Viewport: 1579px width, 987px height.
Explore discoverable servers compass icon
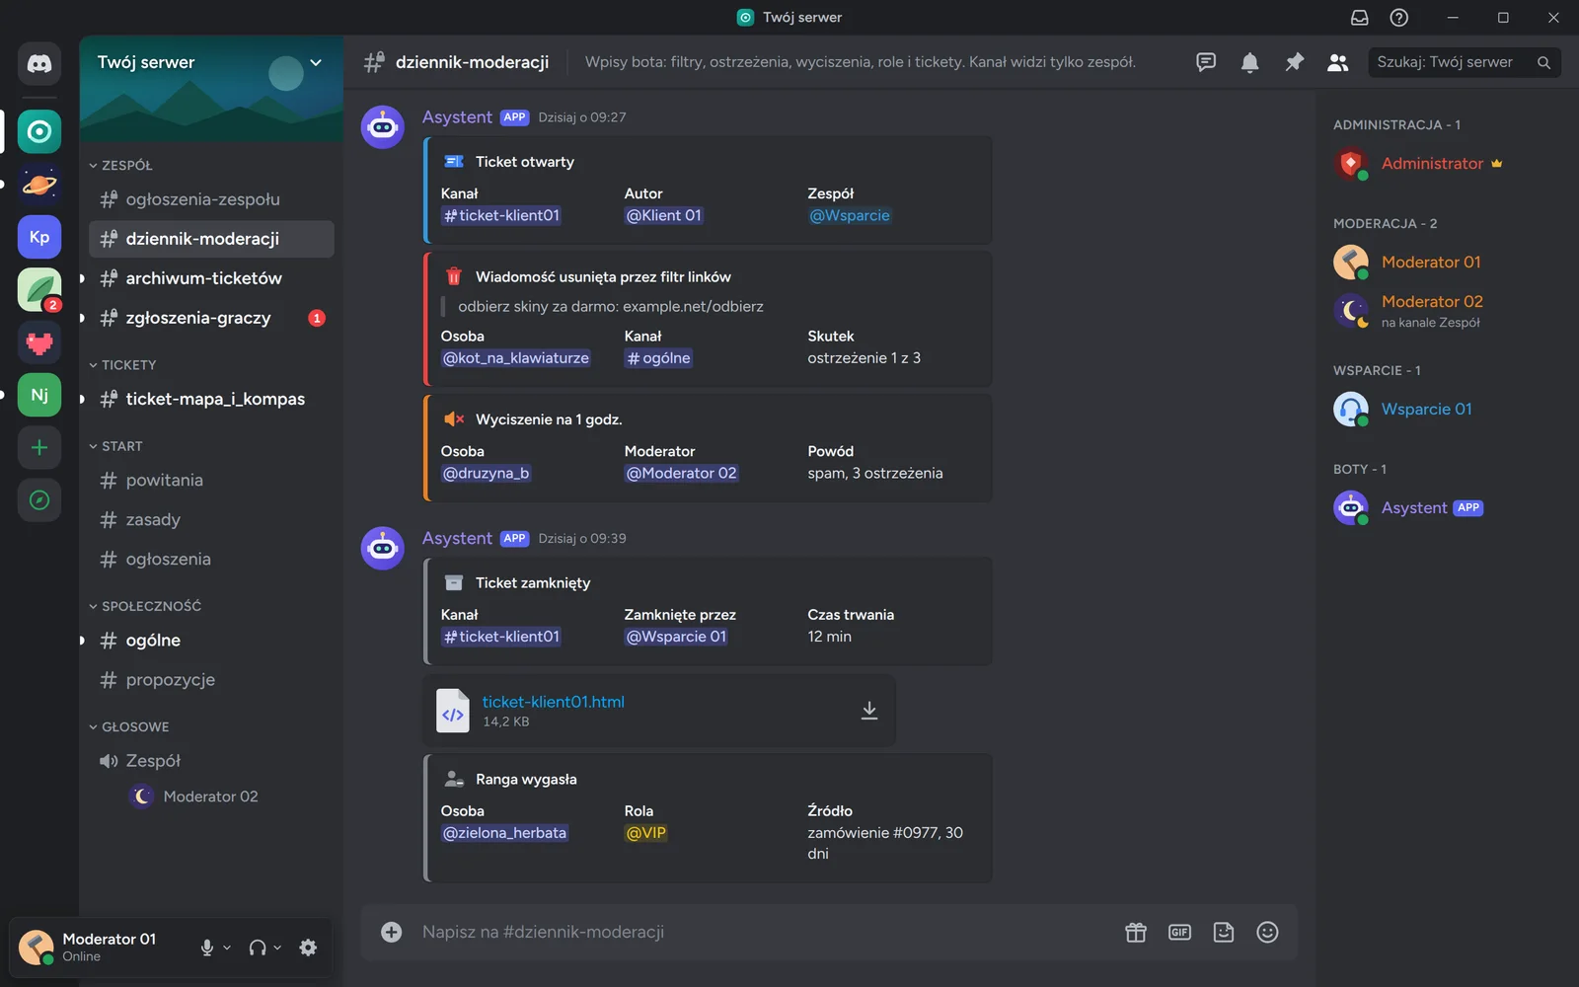click(x=39, y=500)
